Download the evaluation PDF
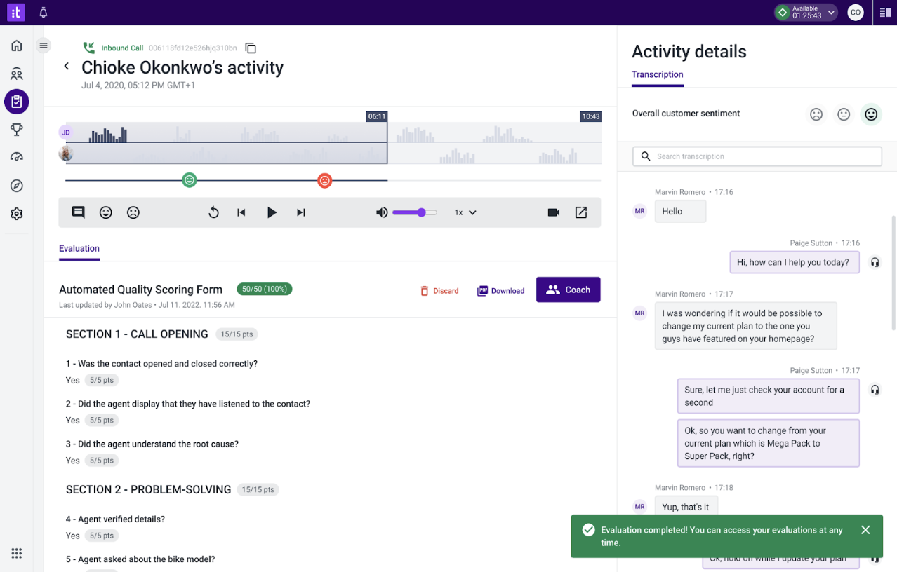Viewport: 897px width, 572px height. [x=501, y=290]
